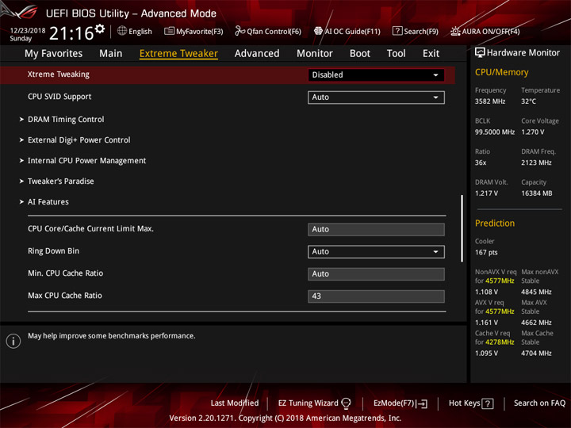Click the Ring Down Bin label

point(54,250)
